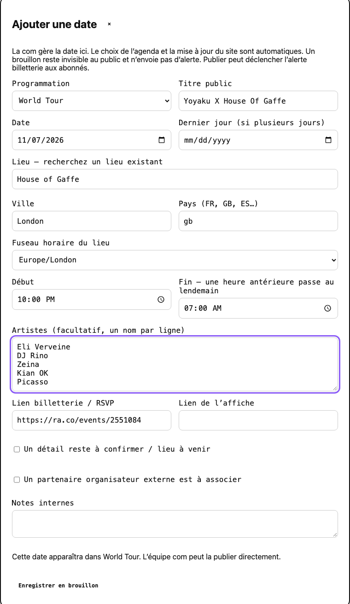Click the Ajouter une date heading
Image resolution: width=350 pixels, height=604 pixels.
54,24
